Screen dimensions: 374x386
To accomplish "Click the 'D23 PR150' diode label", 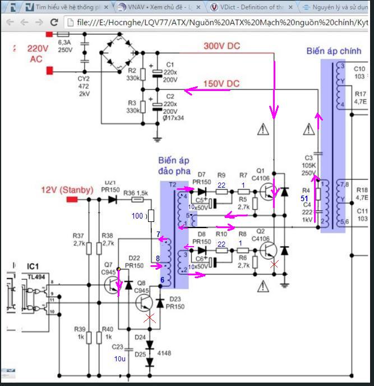I will 175,303.
